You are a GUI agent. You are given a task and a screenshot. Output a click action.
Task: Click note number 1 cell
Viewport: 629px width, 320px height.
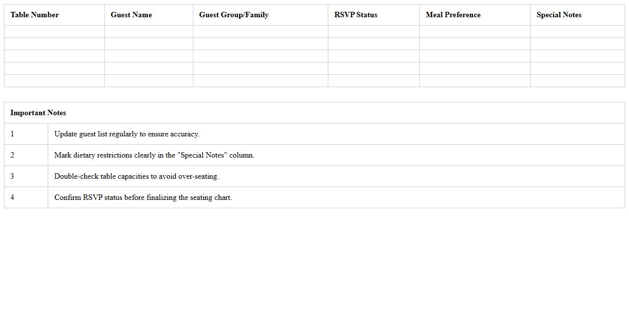coord(26,134)
